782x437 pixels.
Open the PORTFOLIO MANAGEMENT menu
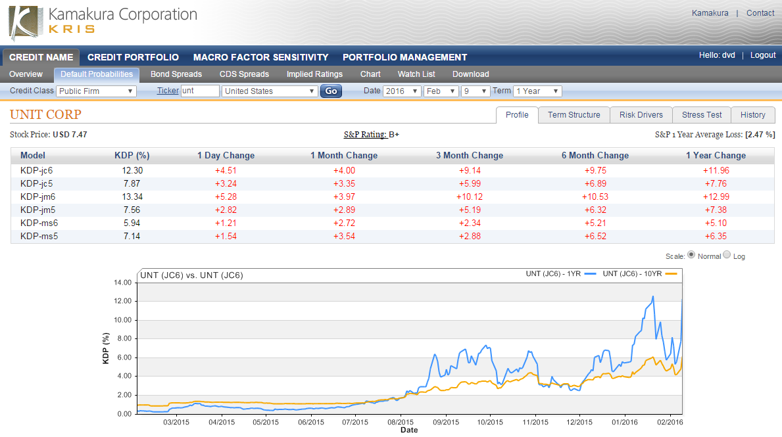pyautogui.click(x=404, y=57)
